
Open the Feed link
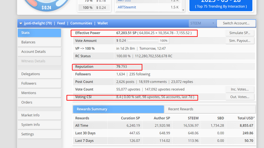pos(61,23)
